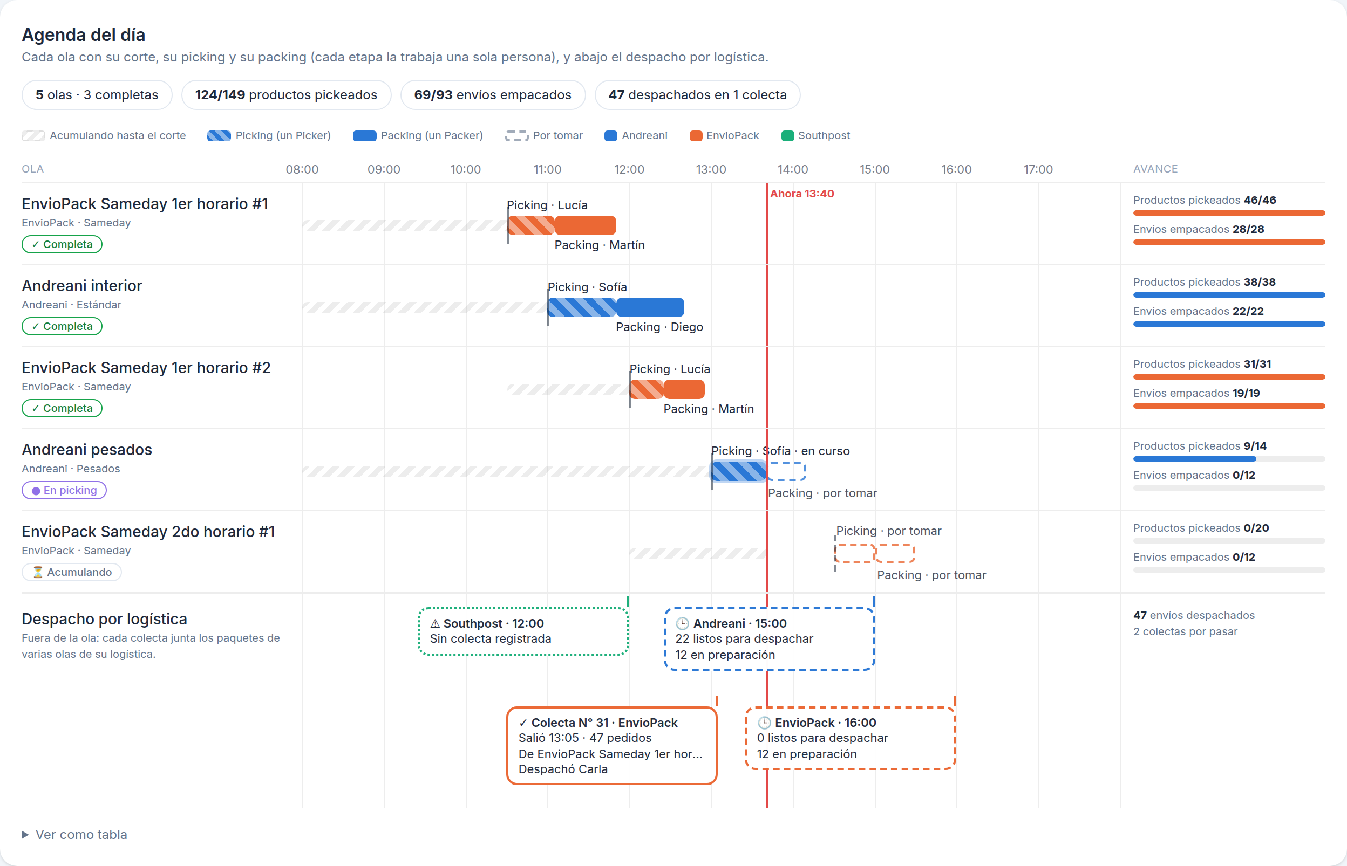The height and width of the screenshot is (866, 1347).
Task: Click the Andreani blue legend swatch
Action: [x=610, y=135]
